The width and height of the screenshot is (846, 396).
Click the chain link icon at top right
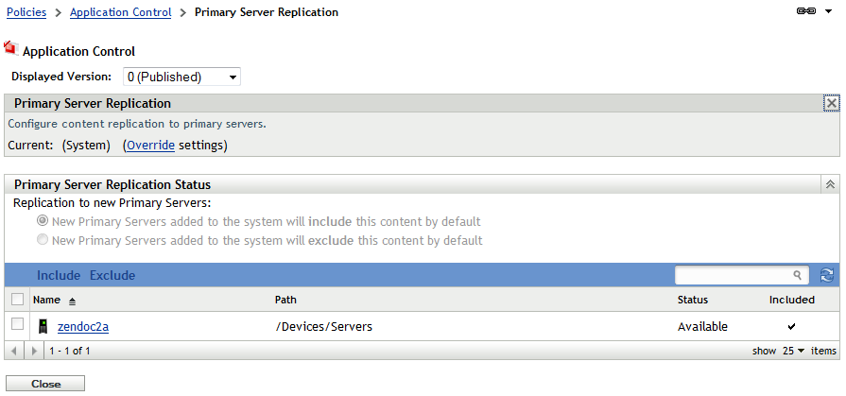pos(806,12)
